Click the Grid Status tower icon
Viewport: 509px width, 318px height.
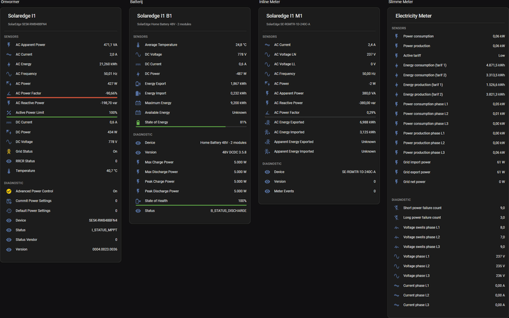coord(9,151)
